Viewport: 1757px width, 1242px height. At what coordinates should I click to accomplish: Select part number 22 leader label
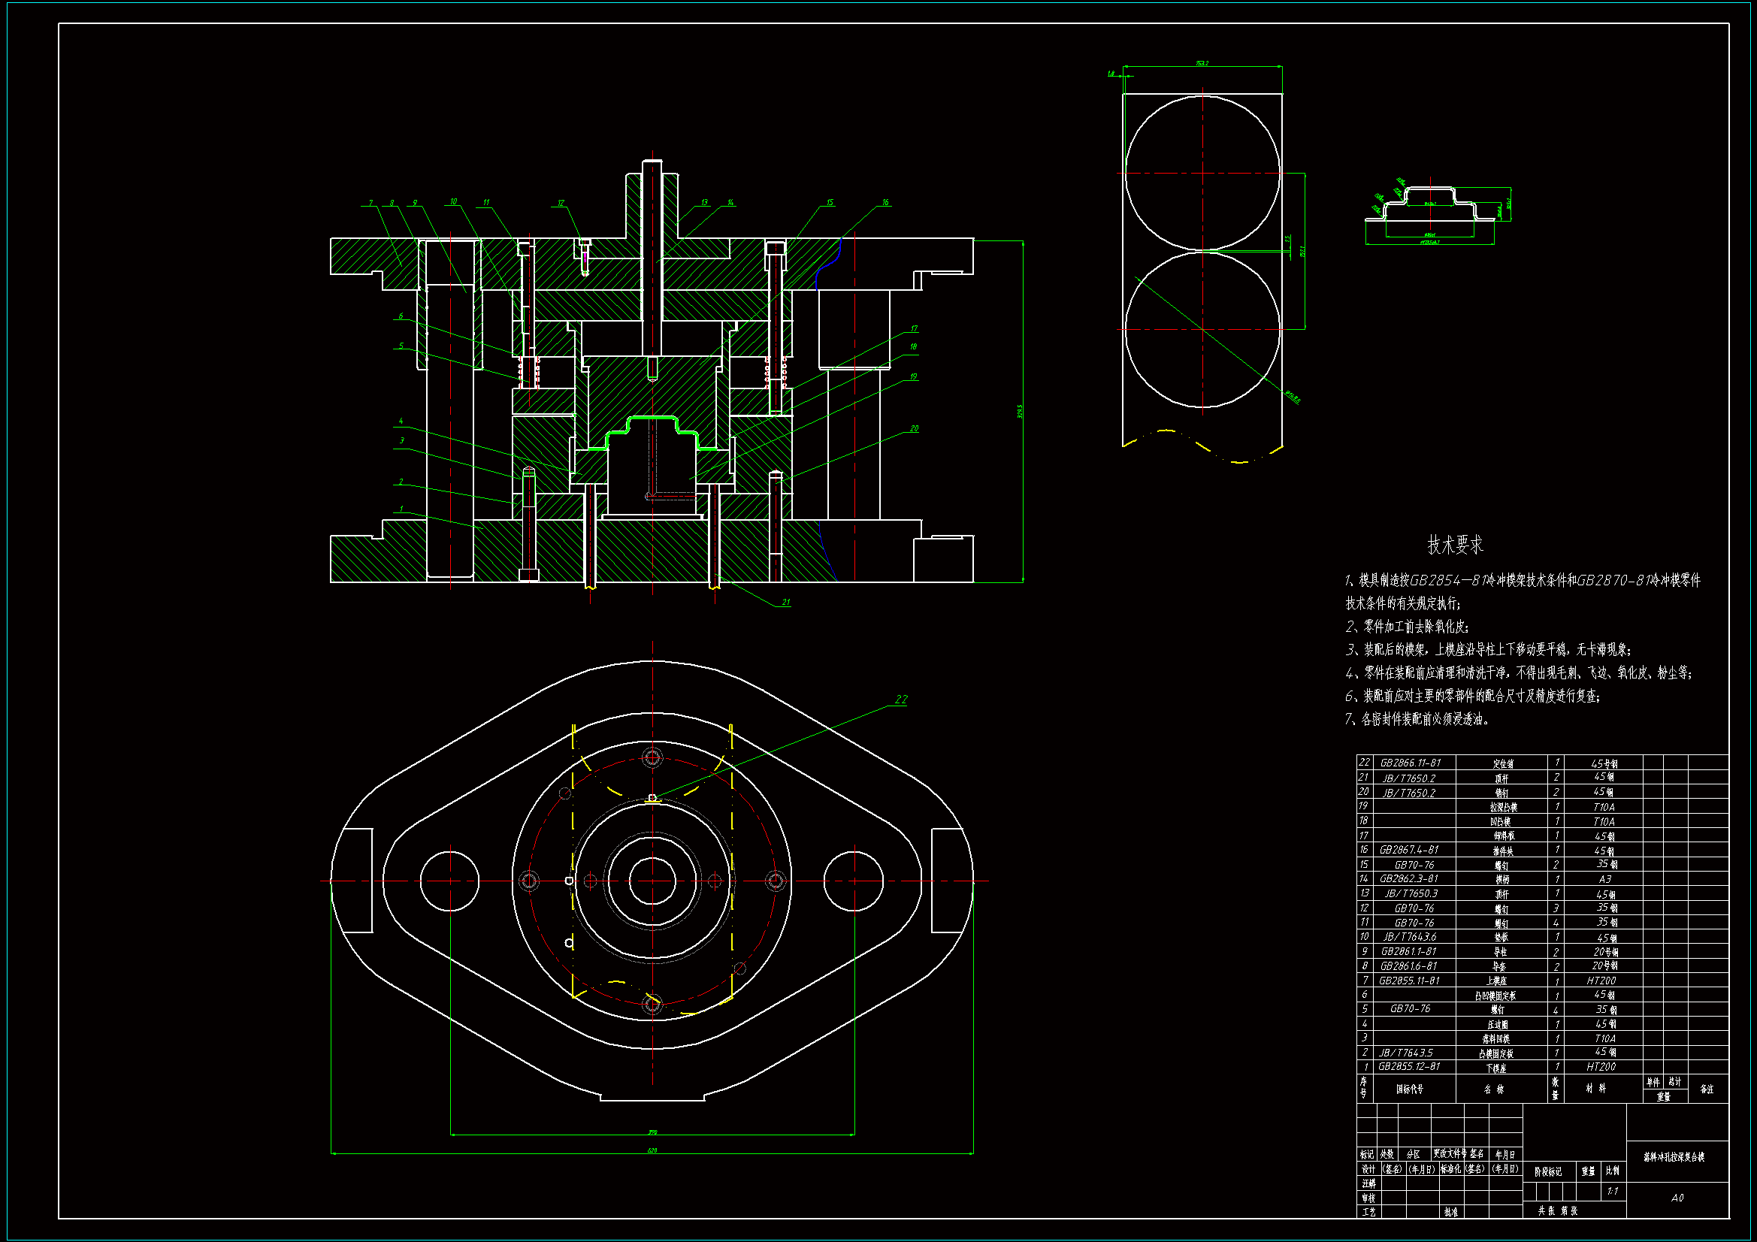pyautogui.click(x=901, y=700)
